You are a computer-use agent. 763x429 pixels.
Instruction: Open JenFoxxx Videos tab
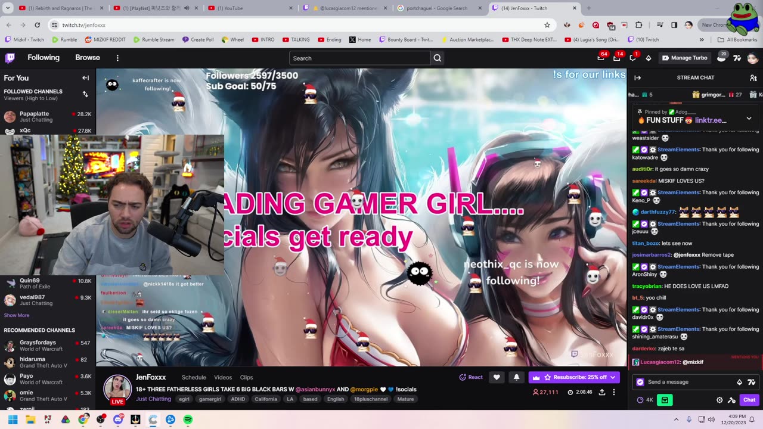[223, 377]
